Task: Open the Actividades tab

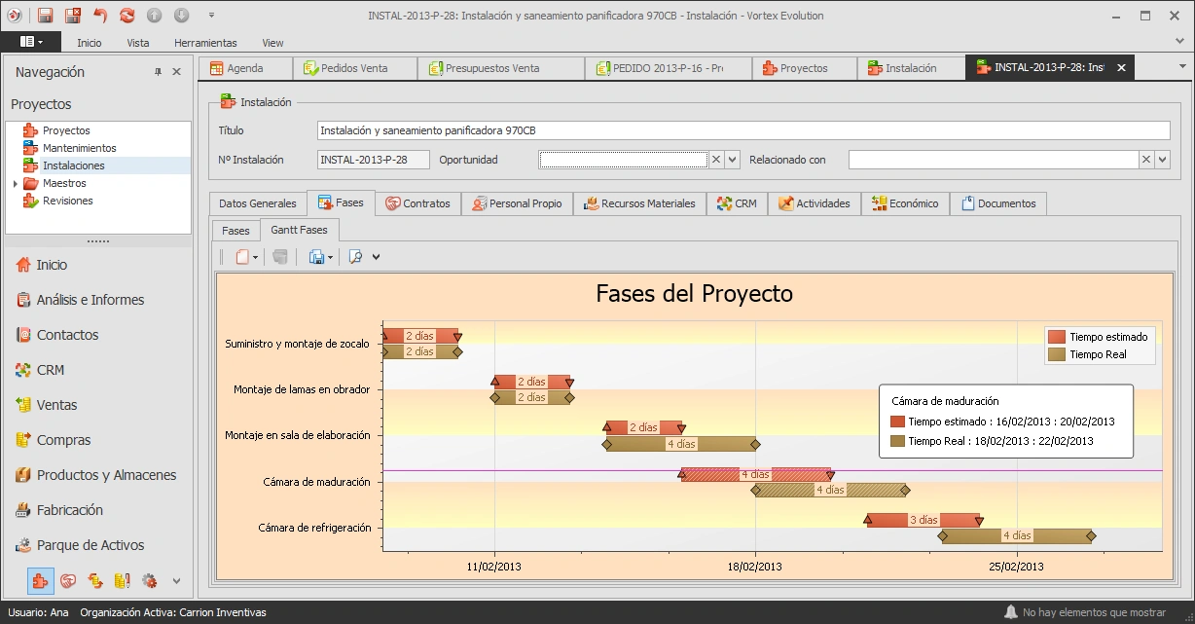Action: (x=814, y=203)
